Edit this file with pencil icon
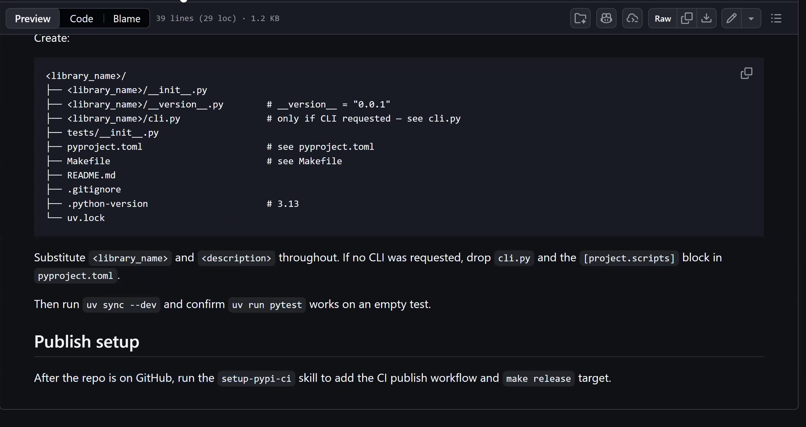Viewport: 806px width, 427px height. tap(732, 18)
